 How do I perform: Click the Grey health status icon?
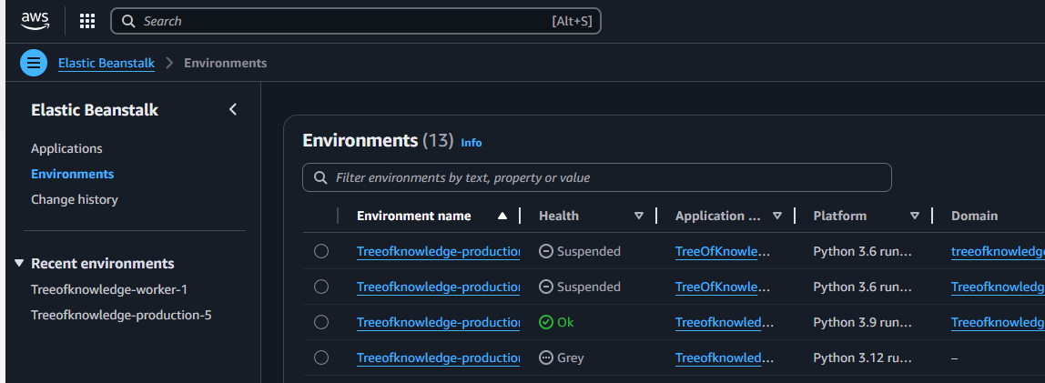(x=546, y=358)
